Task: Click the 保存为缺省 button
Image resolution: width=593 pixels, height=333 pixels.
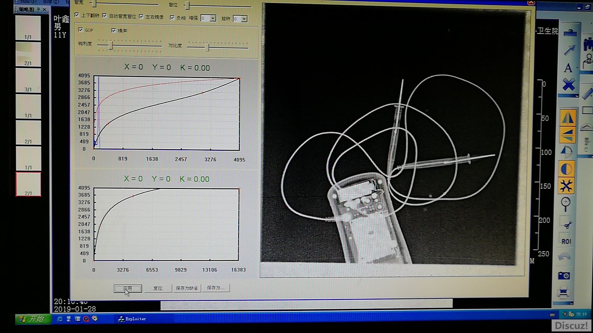Action: point(187,288)
